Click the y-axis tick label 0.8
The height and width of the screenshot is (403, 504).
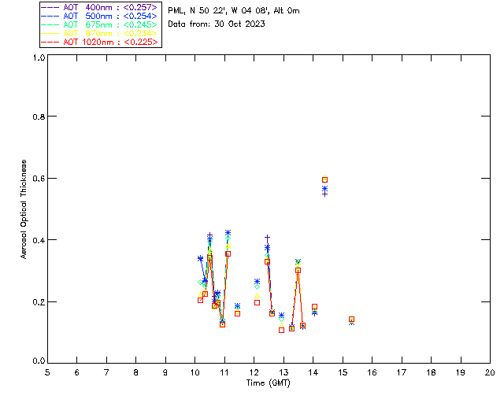pyautogui.click(x=39, y=116)
